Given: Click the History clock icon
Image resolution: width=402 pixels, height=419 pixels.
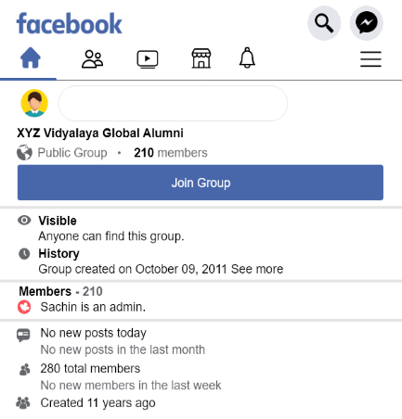Looking at the screenshot, I should (x=24, y=254).
